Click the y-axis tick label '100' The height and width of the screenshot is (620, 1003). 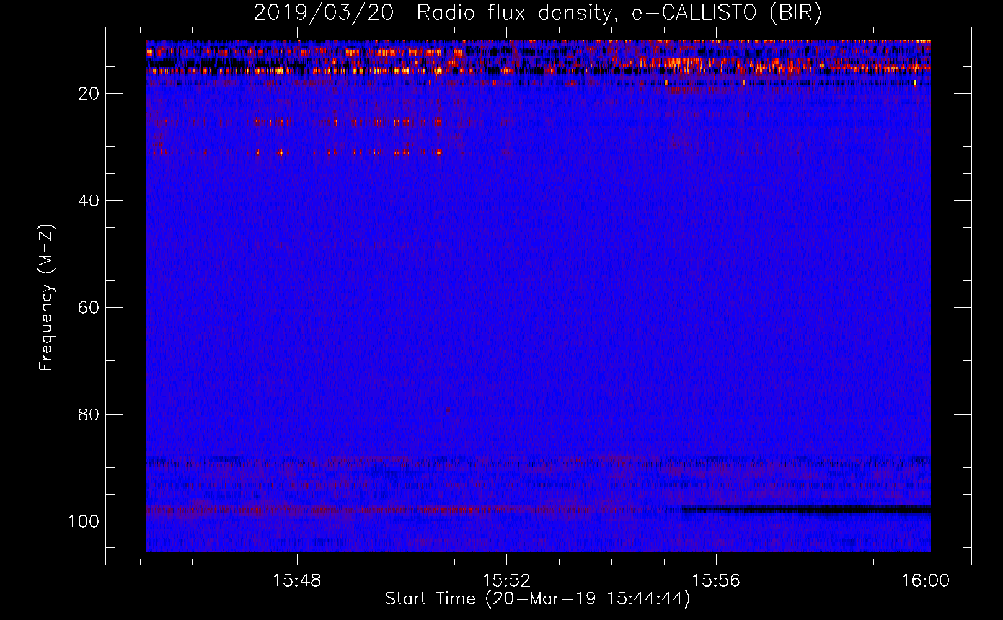tap(84, 521)
